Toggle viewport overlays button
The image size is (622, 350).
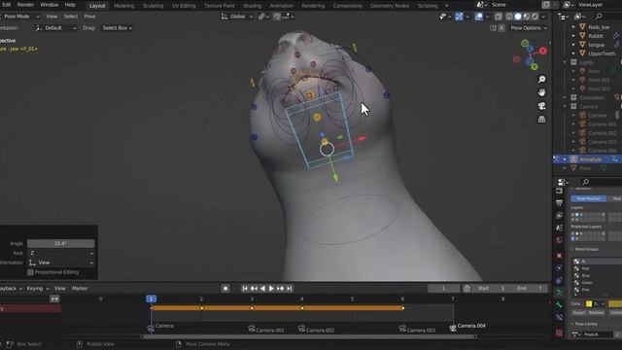(x=479, y=17)
